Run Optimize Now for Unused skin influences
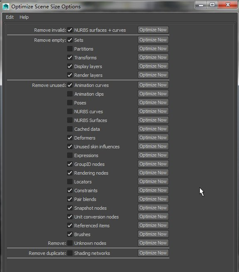The image size is (239, 272). click(153, 146)
